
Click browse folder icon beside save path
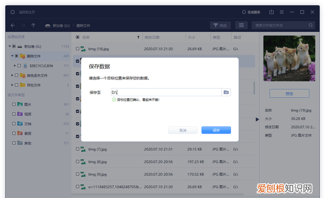[226, 92]
